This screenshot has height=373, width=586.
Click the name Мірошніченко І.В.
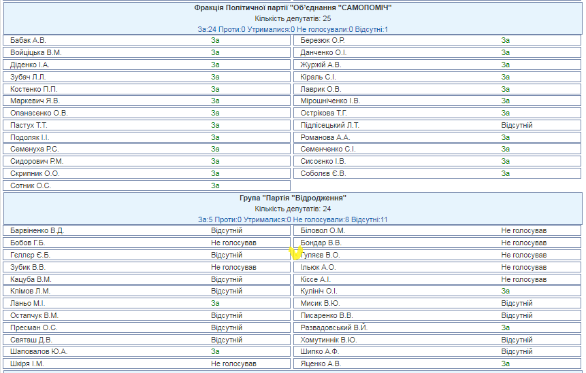[330, 101]
